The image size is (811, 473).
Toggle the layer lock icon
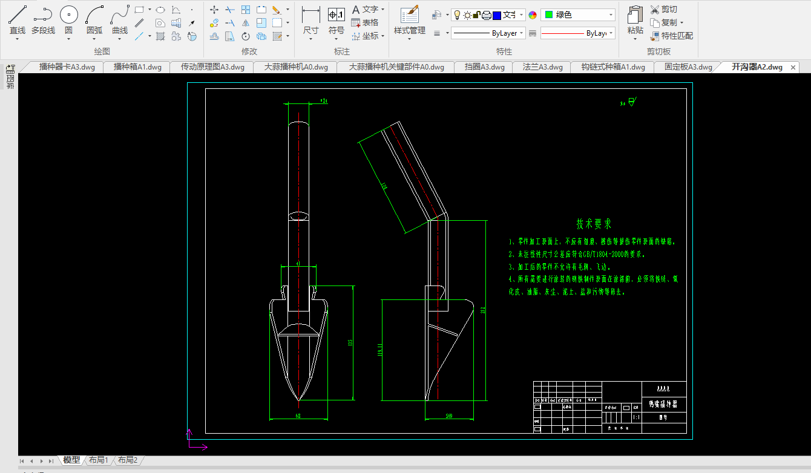(x=477, y=15)
